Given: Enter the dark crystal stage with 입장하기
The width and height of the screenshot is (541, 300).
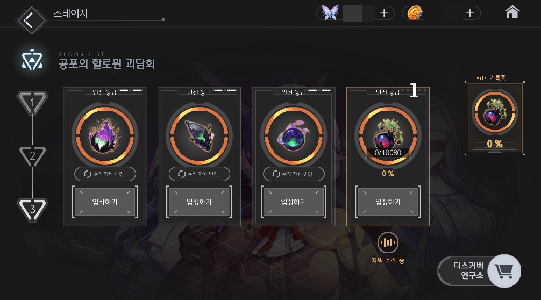Looking at the screenshot, I should 199,202.
